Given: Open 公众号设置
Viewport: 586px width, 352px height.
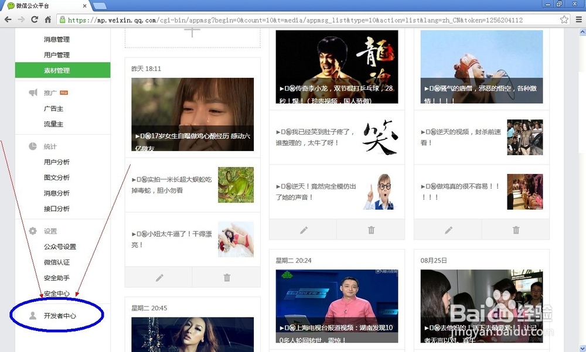Looking at the screenshot, I should pyautogui.click(x=59, y=247).
